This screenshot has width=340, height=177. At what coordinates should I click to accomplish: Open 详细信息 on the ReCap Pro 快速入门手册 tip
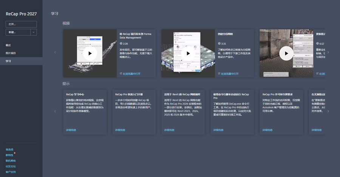(120, 130)
